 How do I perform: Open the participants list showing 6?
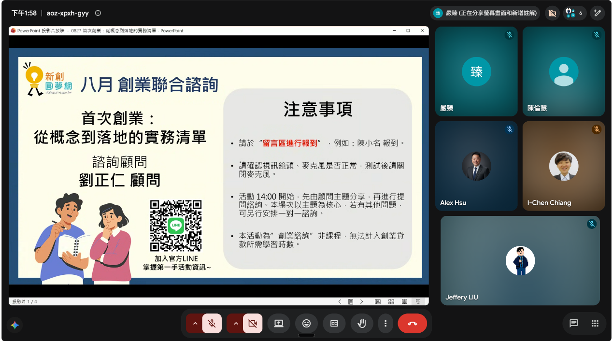click(x=574, y=13)
